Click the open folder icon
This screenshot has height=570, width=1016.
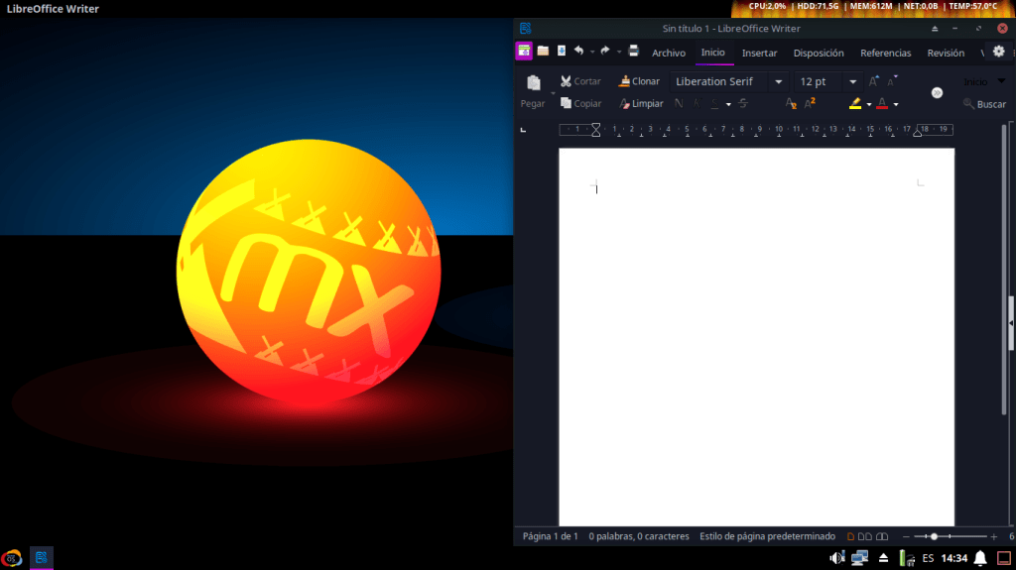[x=543, y=51]
